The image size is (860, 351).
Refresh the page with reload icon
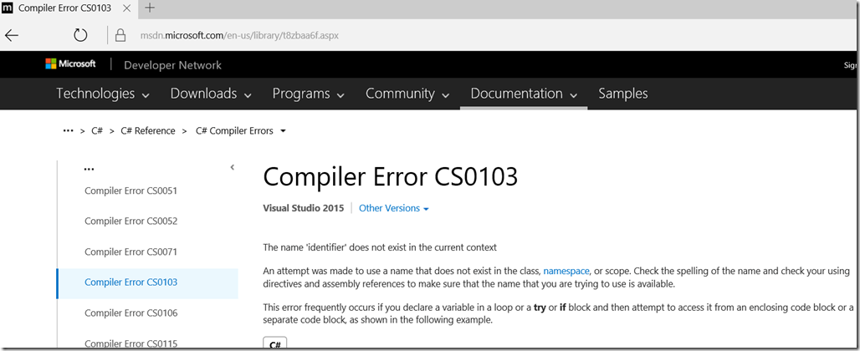tap(80, 36)
